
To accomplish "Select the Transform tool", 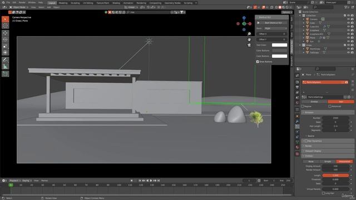I will [5, 53].
